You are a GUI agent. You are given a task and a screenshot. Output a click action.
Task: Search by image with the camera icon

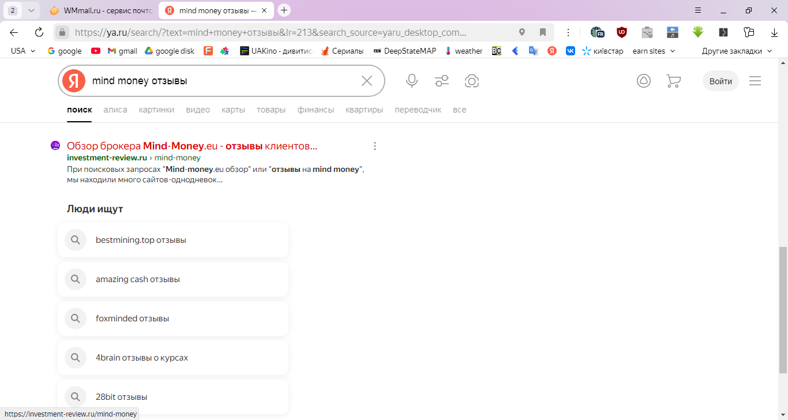click(x=472, y=81)
